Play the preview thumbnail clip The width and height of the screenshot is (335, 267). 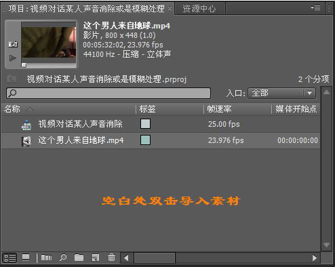13,58
